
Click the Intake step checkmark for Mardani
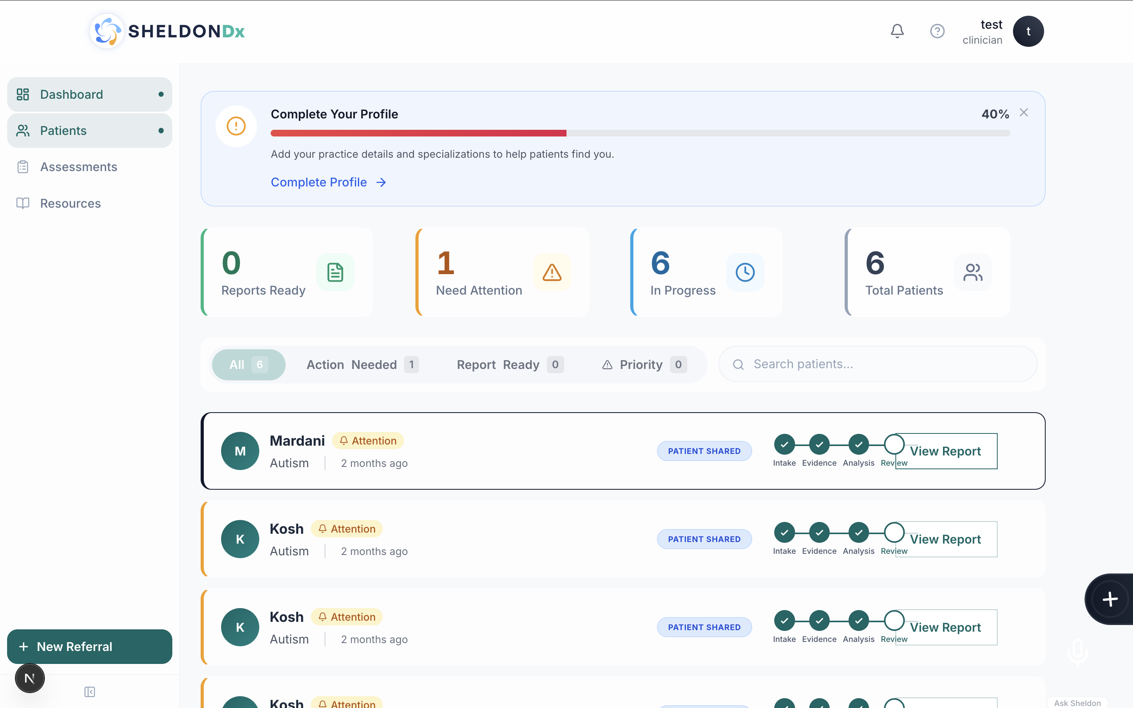click(x=784, y=444)
